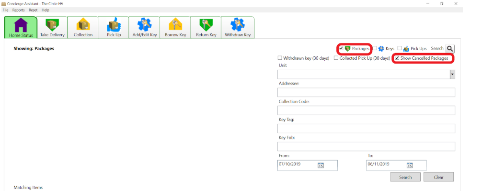Image resolution: width=482 pixels, height=192 pixels.
Task: Open the To date calendar picker
Action: click(410, 165)
